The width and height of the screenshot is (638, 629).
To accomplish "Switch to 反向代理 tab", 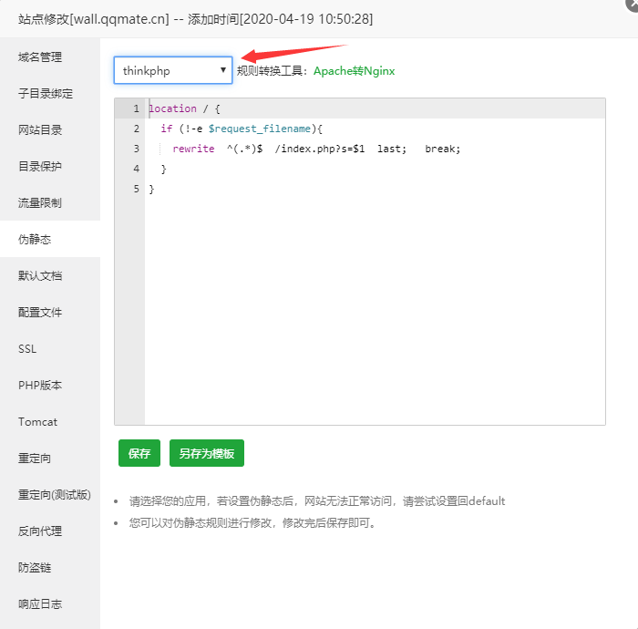I will (41, 531).
